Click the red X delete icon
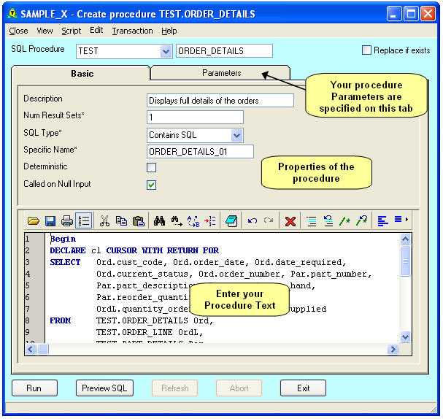 [290, 221]
